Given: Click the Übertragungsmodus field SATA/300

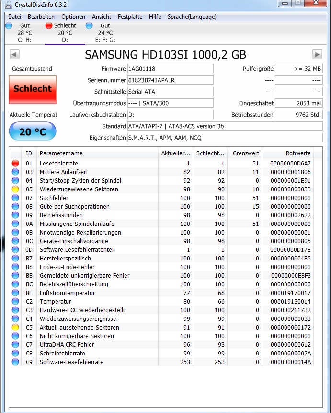Looking at the screenshot, I should (x=170, y=103).
